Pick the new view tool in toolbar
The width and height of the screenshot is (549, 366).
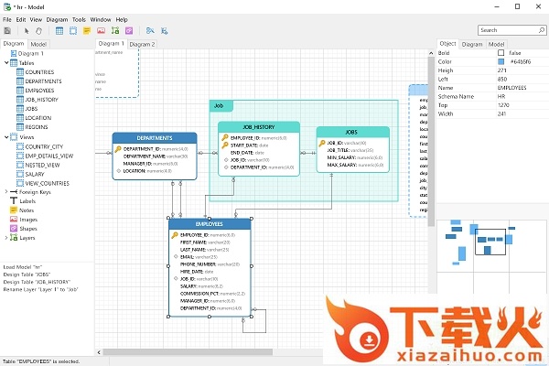click(x=73, y=31)
